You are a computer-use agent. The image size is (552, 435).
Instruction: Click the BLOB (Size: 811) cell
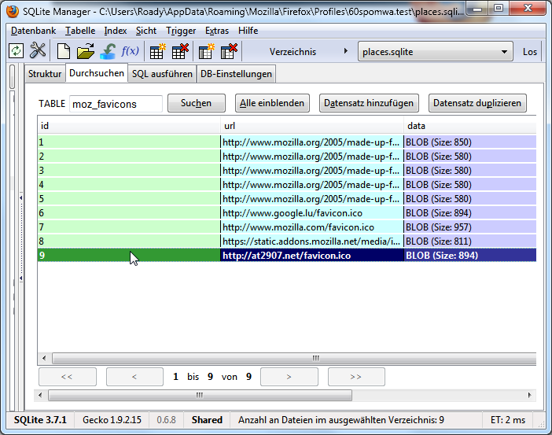click(470, 241)
